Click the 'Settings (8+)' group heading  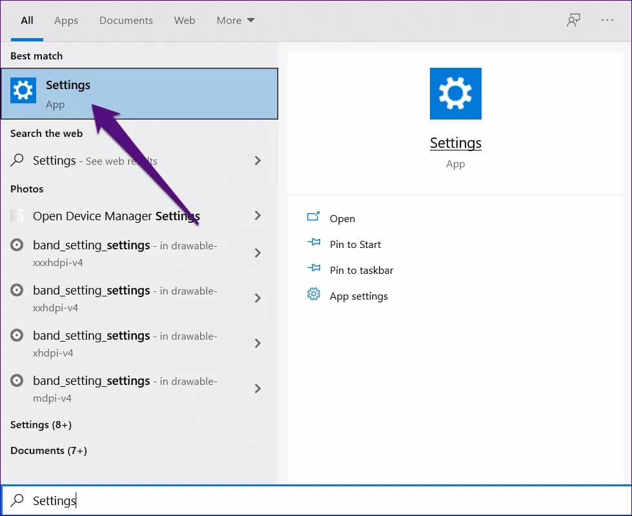tap(41, 424)
